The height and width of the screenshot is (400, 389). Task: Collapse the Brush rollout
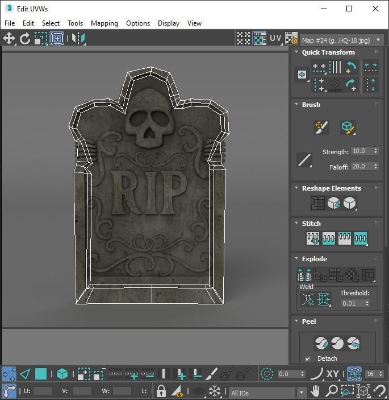click(x=296, y=104)
